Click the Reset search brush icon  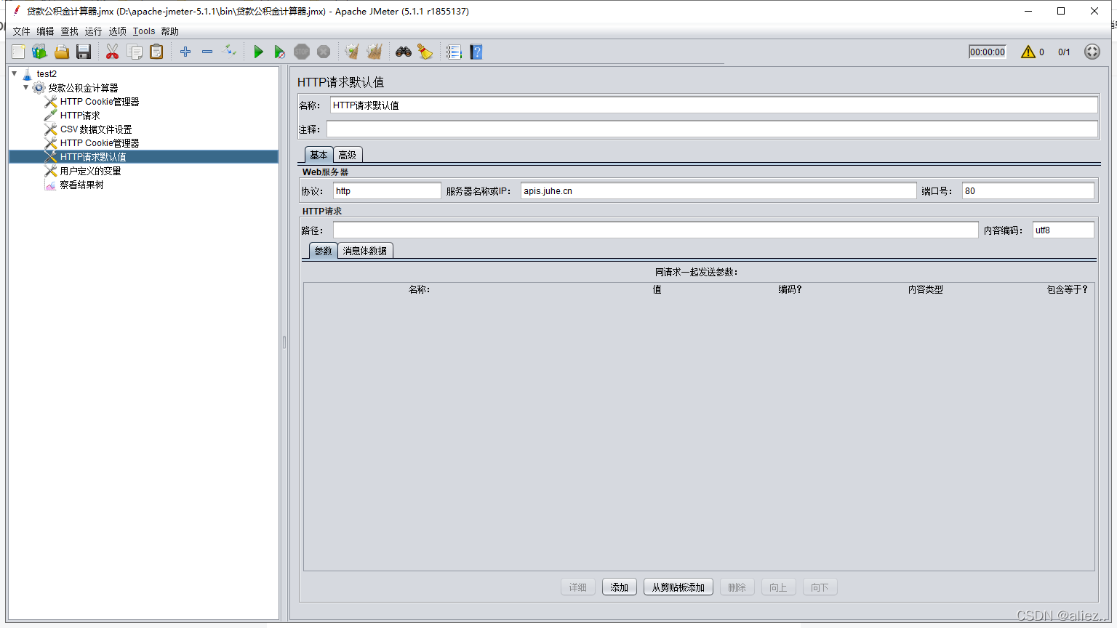click(425, 52)
